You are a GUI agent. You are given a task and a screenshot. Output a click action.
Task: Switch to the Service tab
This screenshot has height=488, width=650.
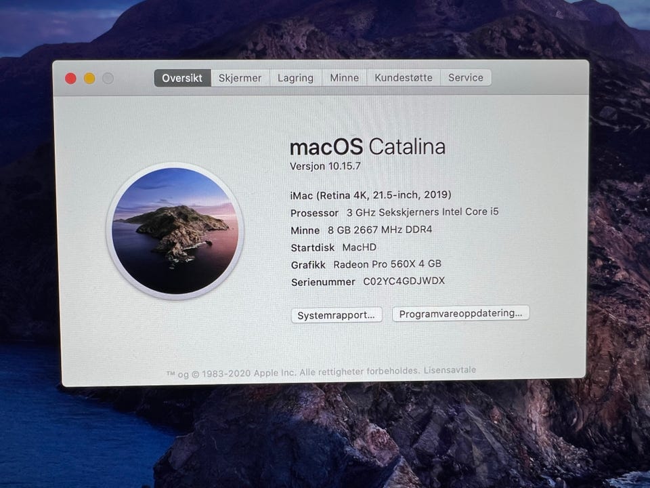[x=466, y=77]
